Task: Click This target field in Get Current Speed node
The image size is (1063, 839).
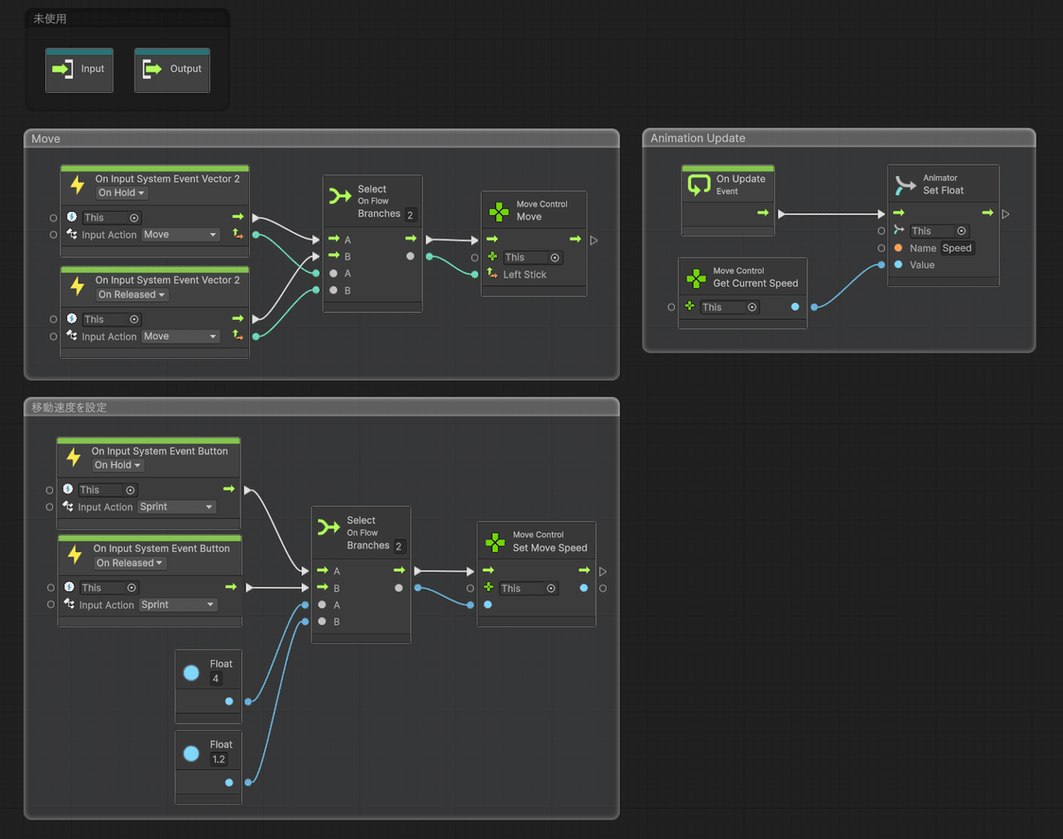Action: 730,307
